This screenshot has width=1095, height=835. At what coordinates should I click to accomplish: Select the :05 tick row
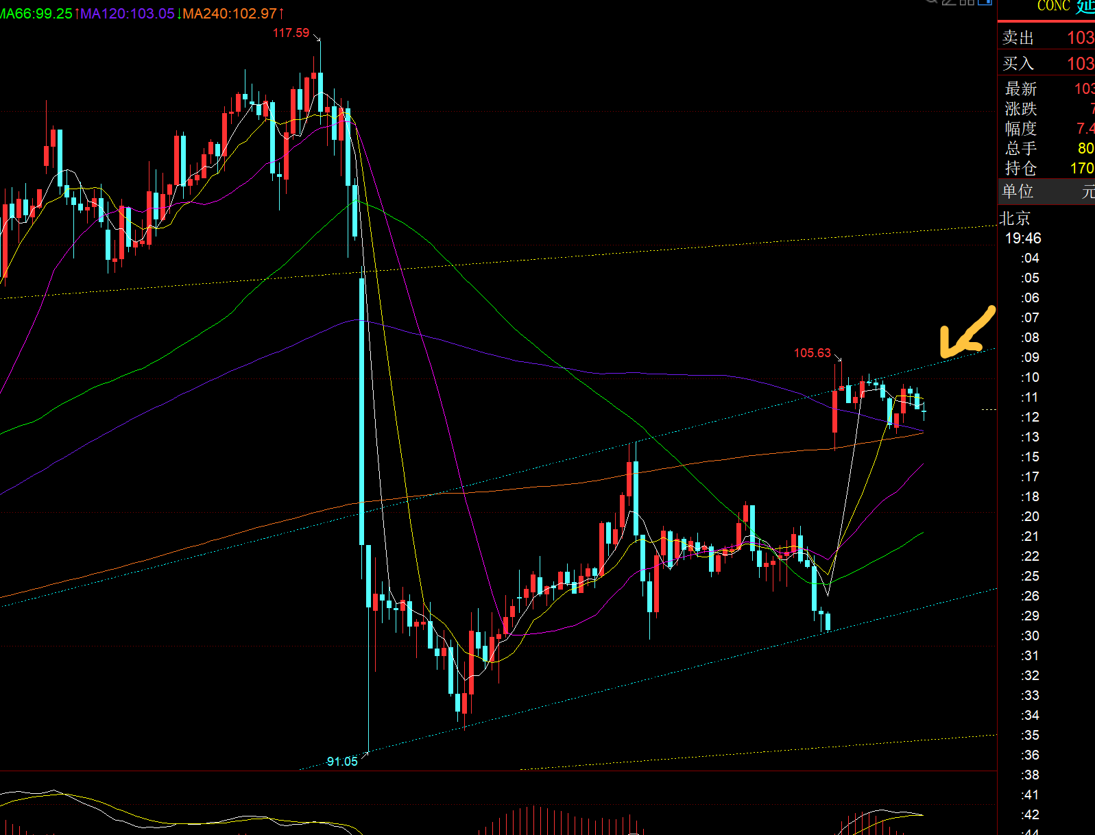pyautogui.click(x=1030, y=278)
